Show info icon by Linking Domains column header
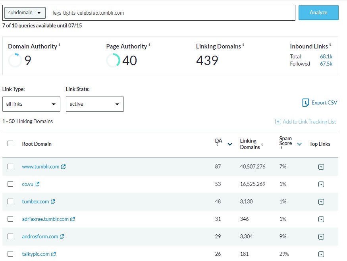 click(x=262, y=145)
